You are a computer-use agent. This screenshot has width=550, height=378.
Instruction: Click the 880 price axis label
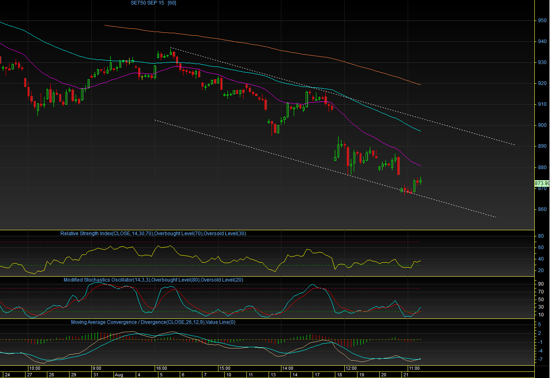click(x=542, y=167)
